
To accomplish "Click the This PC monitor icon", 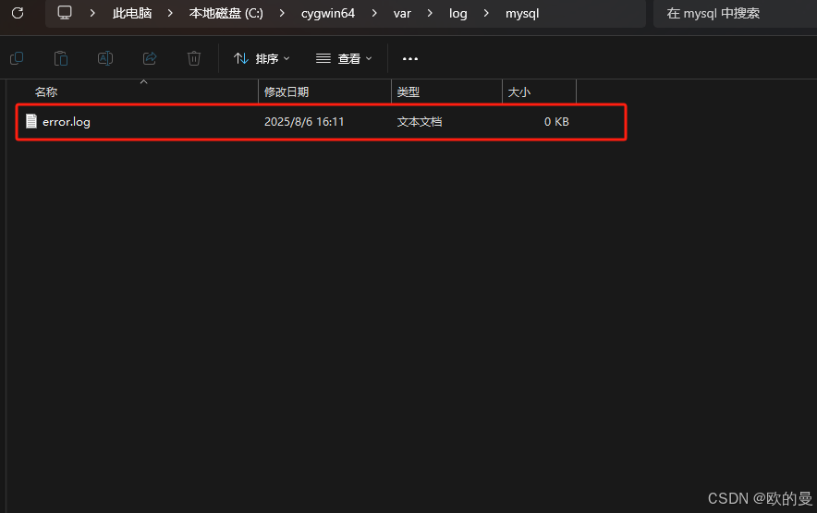I will [x=65, y=13].
